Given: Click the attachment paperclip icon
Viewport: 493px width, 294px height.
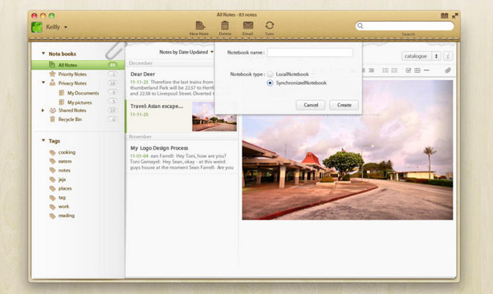Looking at the screenshot, I should click(x=448, y=70).
